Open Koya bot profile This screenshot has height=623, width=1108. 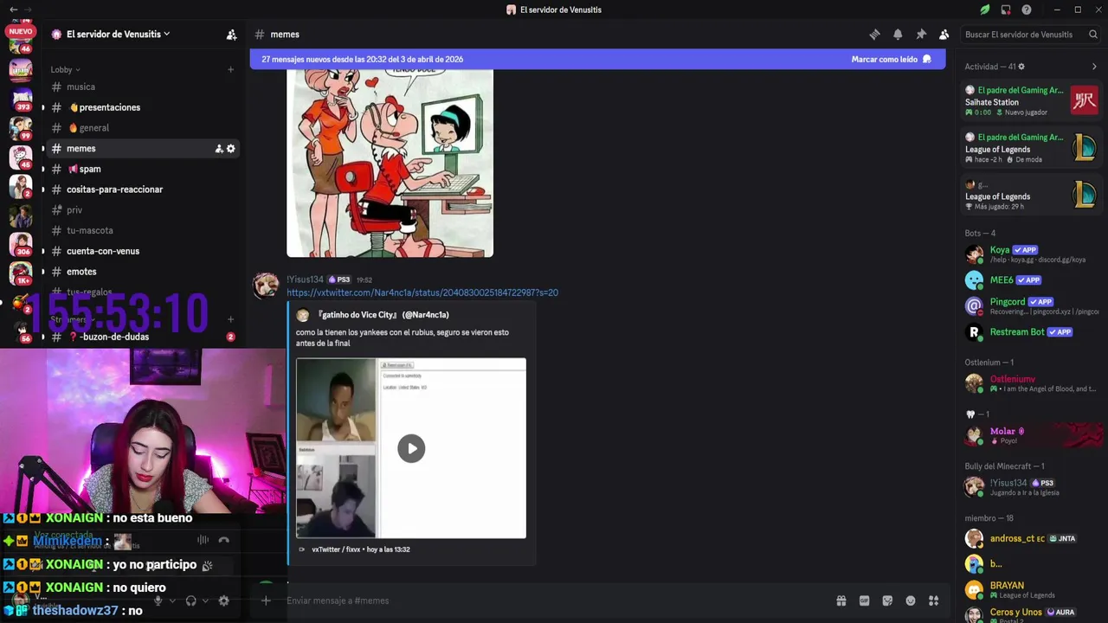pos(1031,254)
